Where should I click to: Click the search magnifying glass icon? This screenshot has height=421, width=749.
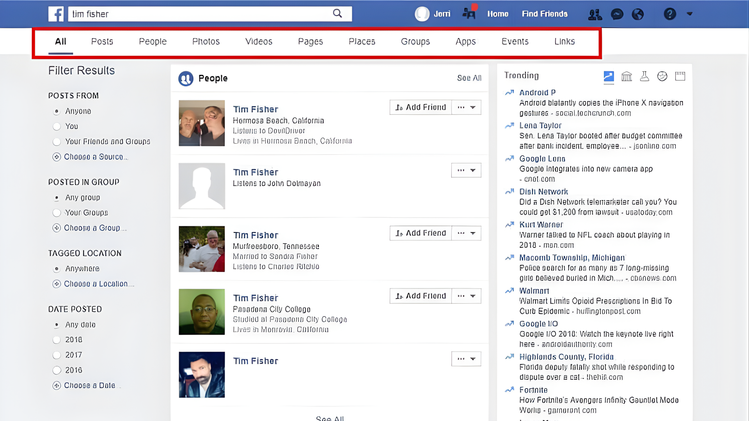coord(337,14)
